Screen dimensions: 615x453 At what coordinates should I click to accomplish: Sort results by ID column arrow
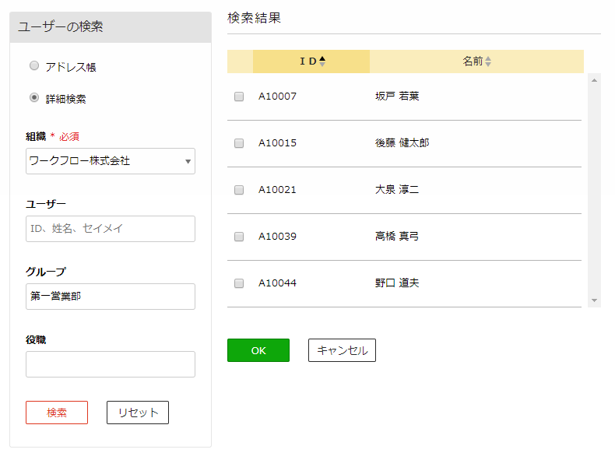tap(322, 61)
